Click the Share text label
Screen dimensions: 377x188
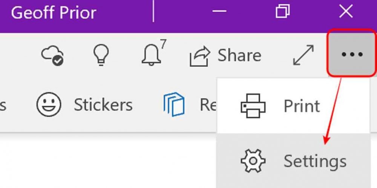239,55
